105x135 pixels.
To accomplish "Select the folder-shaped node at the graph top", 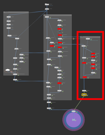I will [47, 4].
